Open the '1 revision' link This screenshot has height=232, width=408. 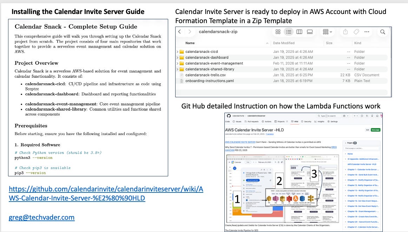[270, 134]
